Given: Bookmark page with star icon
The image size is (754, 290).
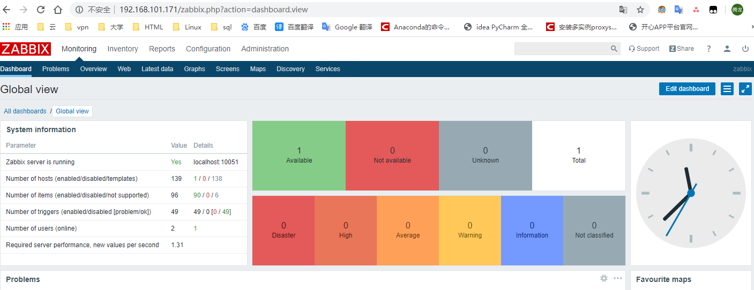Looking at the screenshot, I should (x=640, y=10).
